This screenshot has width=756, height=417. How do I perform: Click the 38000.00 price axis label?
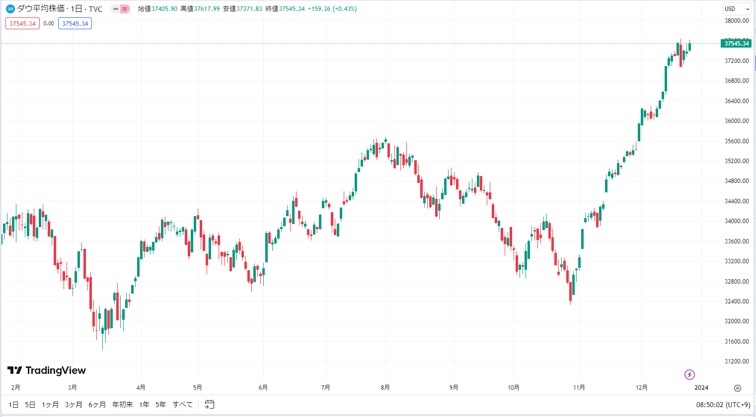coord(737,21)
